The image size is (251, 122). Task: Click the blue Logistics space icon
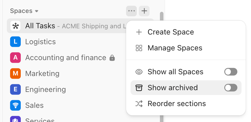(15, 42)
